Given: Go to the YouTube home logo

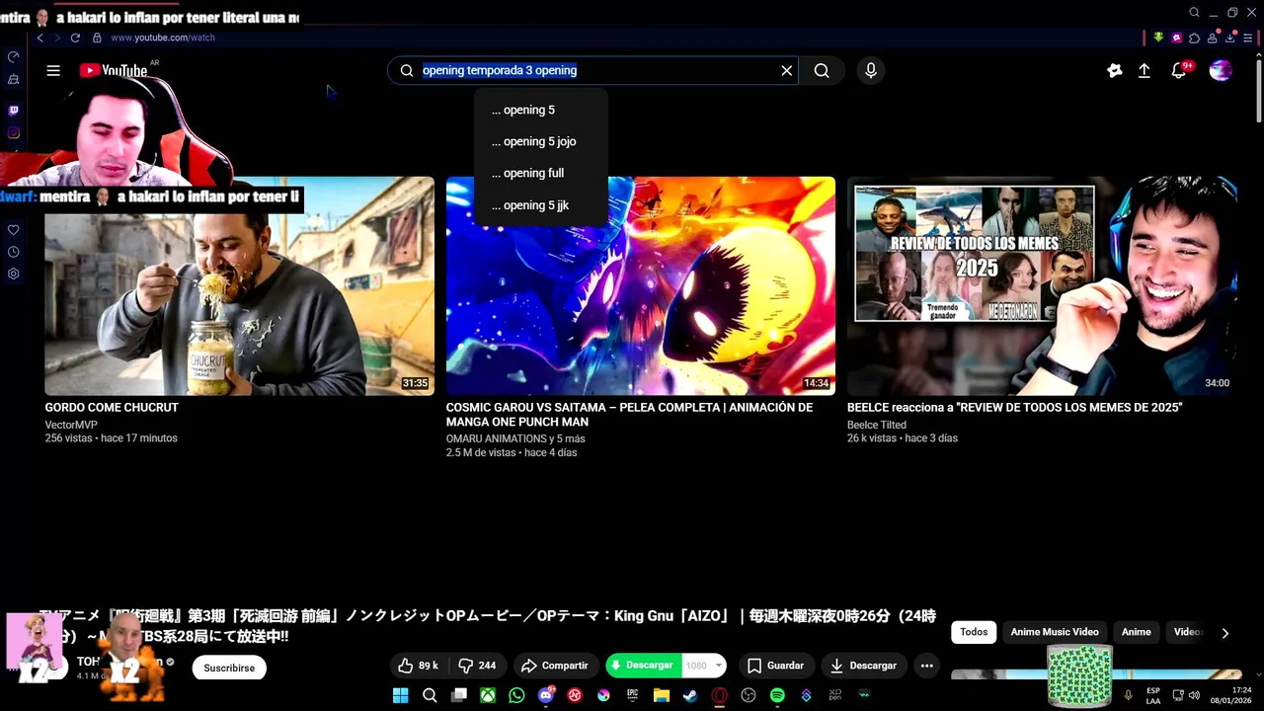Looking at the screenshot, I should 114,70.
